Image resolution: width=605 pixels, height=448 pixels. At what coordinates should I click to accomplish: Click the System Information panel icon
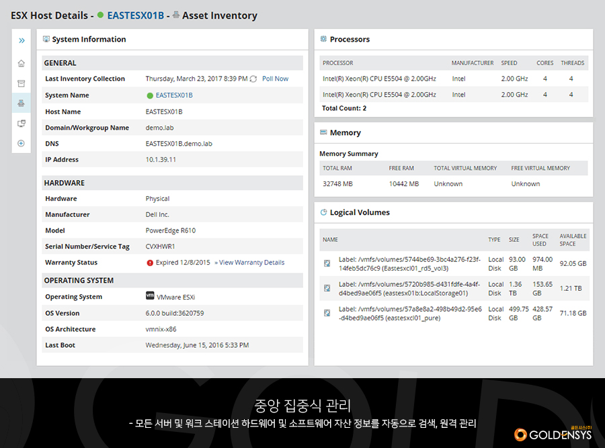coord(46,39)
